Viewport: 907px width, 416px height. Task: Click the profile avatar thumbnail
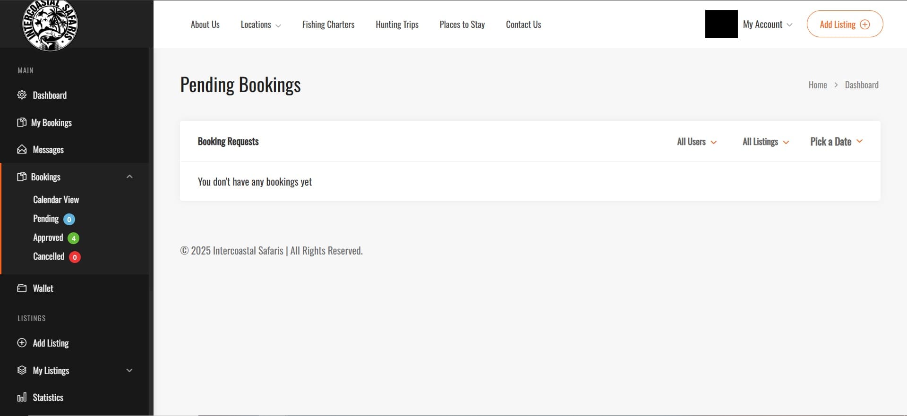click(721, 24)
